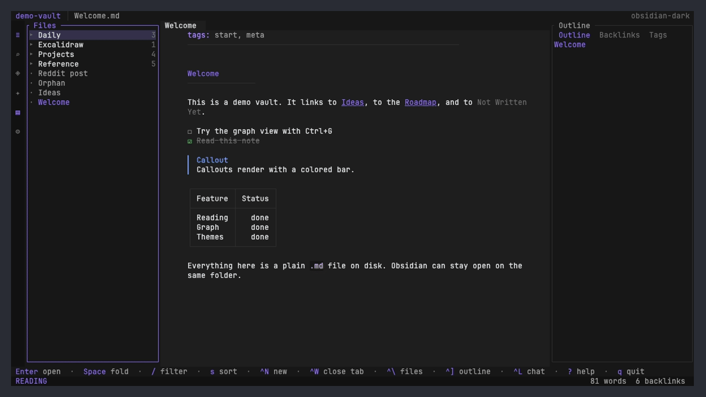Click the 'Callouts render with a colored bar' line
Viewport: 706px width, 397px height.
click(275, 170)
